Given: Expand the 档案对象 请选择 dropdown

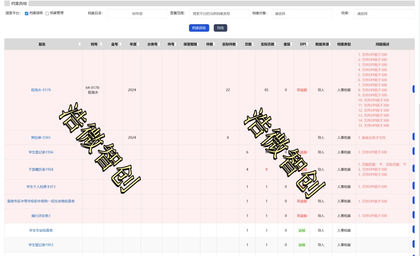Looking at the screenshot, I should [302, 14].
